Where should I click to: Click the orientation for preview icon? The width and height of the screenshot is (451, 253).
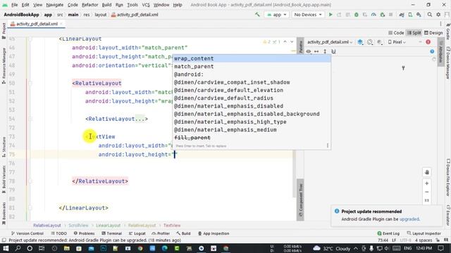point(370,42)
